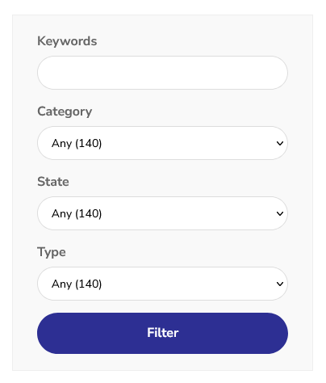The width and height of the screenshot is (326, 383).
Task: Select the Any (140) value under Category
Action: coord(77,143)
